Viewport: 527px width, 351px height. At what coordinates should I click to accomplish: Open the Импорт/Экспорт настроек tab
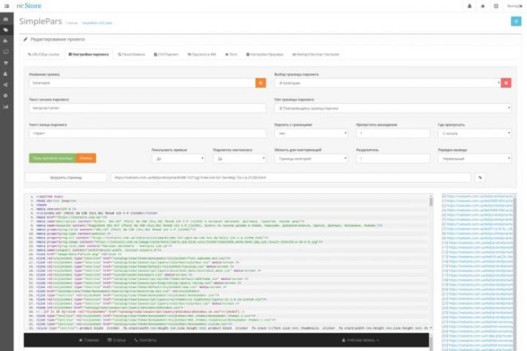tap(315, 54)
